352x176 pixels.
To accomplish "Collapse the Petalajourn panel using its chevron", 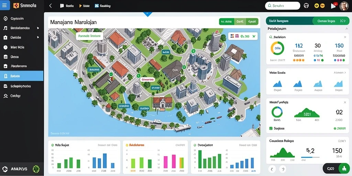I will click(x=346, y=29).
